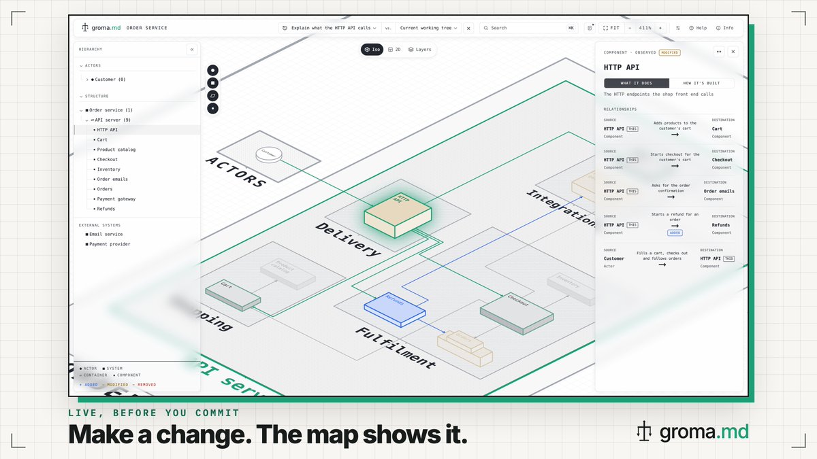Click the groma.md logo in the app header

pyautogui.click(x=101, y=28)
